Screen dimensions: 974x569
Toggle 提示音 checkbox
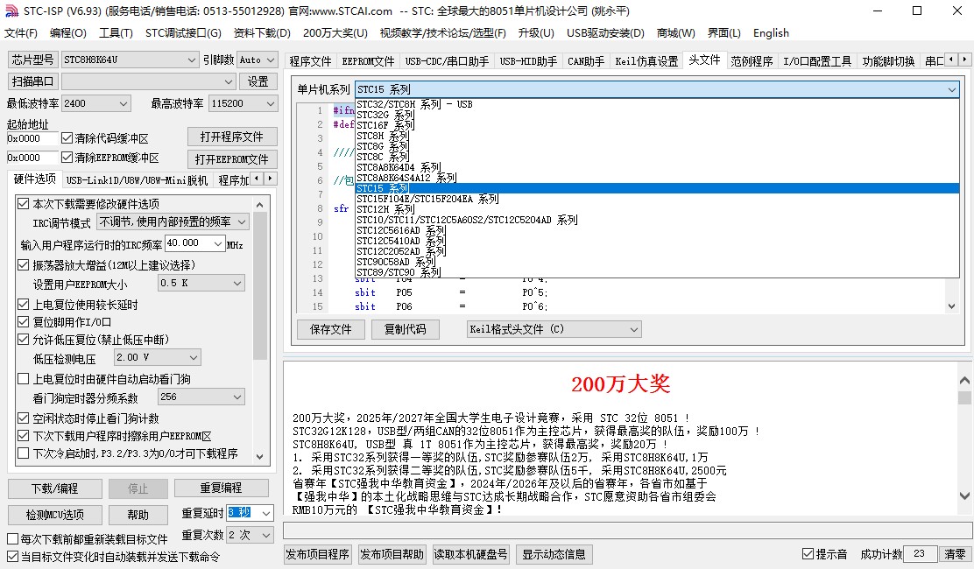[808, 553]
